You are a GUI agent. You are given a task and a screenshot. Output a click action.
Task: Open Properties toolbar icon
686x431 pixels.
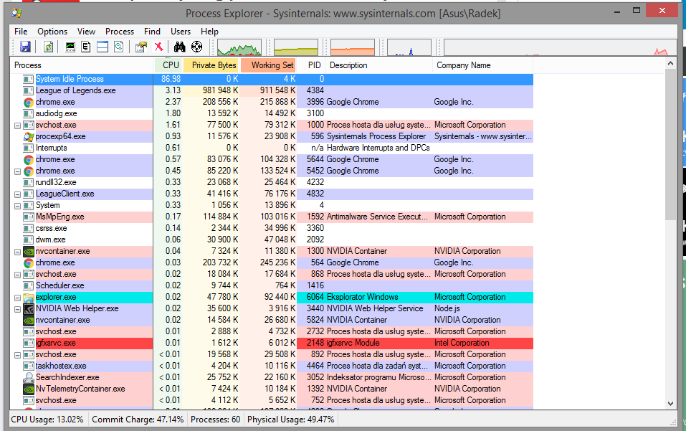tap(141, 47)
